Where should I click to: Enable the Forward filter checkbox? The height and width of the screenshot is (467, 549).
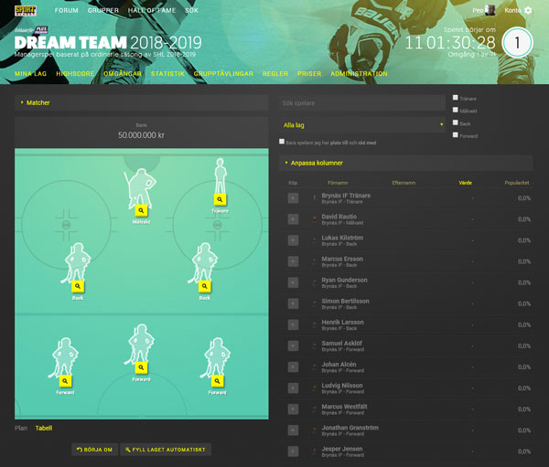(x=455, y=134)
